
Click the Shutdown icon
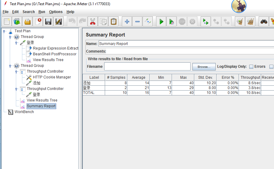pos(192,22)
